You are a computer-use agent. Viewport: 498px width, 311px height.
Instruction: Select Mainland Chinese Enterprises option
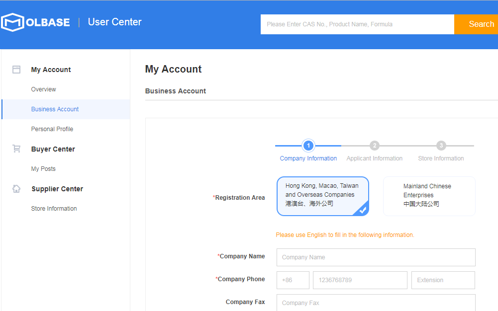(x=429, y=196)
